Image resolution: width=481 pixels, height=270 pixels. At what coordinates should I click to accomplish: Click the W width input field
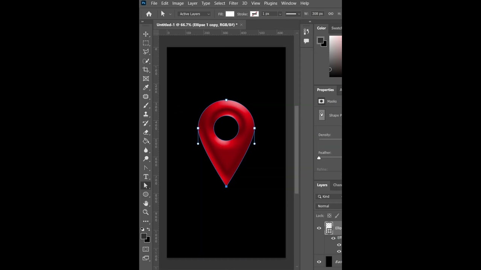click(317, 14)
